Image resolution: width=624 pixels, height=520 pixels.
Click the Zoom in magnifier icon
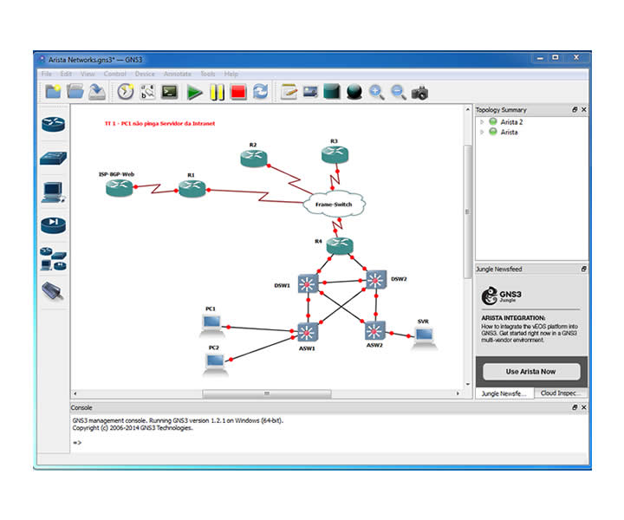click(x=376, y=91)
